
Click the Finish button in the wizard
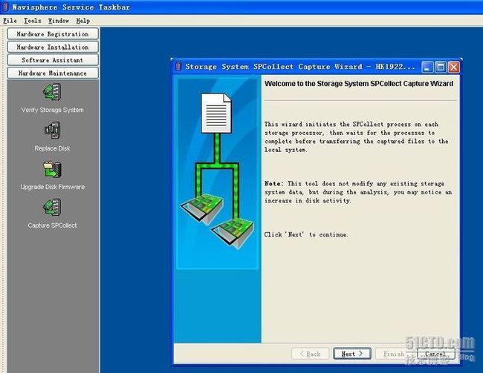point(393,354)
